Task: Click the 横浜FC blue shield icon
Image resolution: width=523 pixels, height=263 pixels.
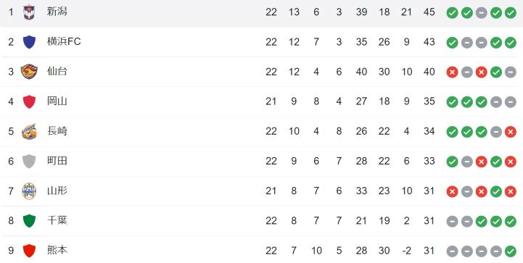Action: (x=29, y=42)
